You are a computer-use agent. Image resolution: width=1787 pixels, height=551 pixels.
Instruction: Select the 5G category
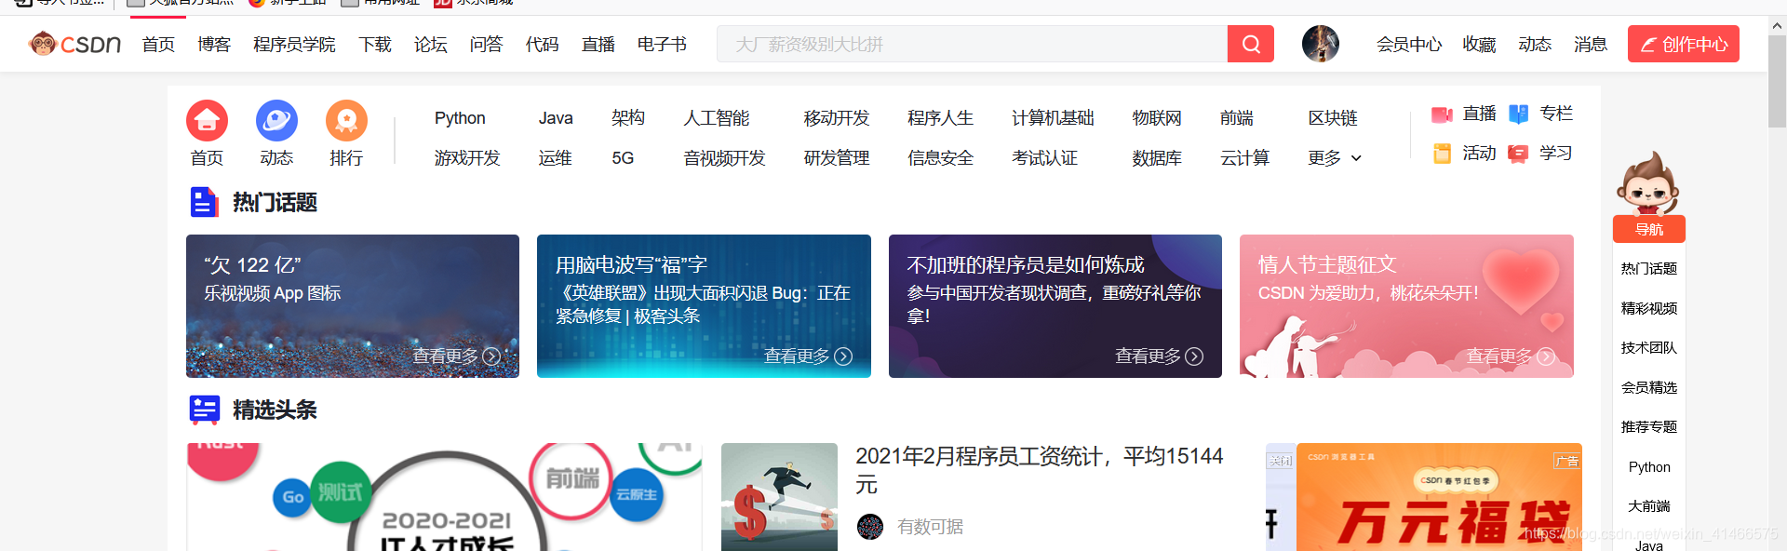pos(623,158)
